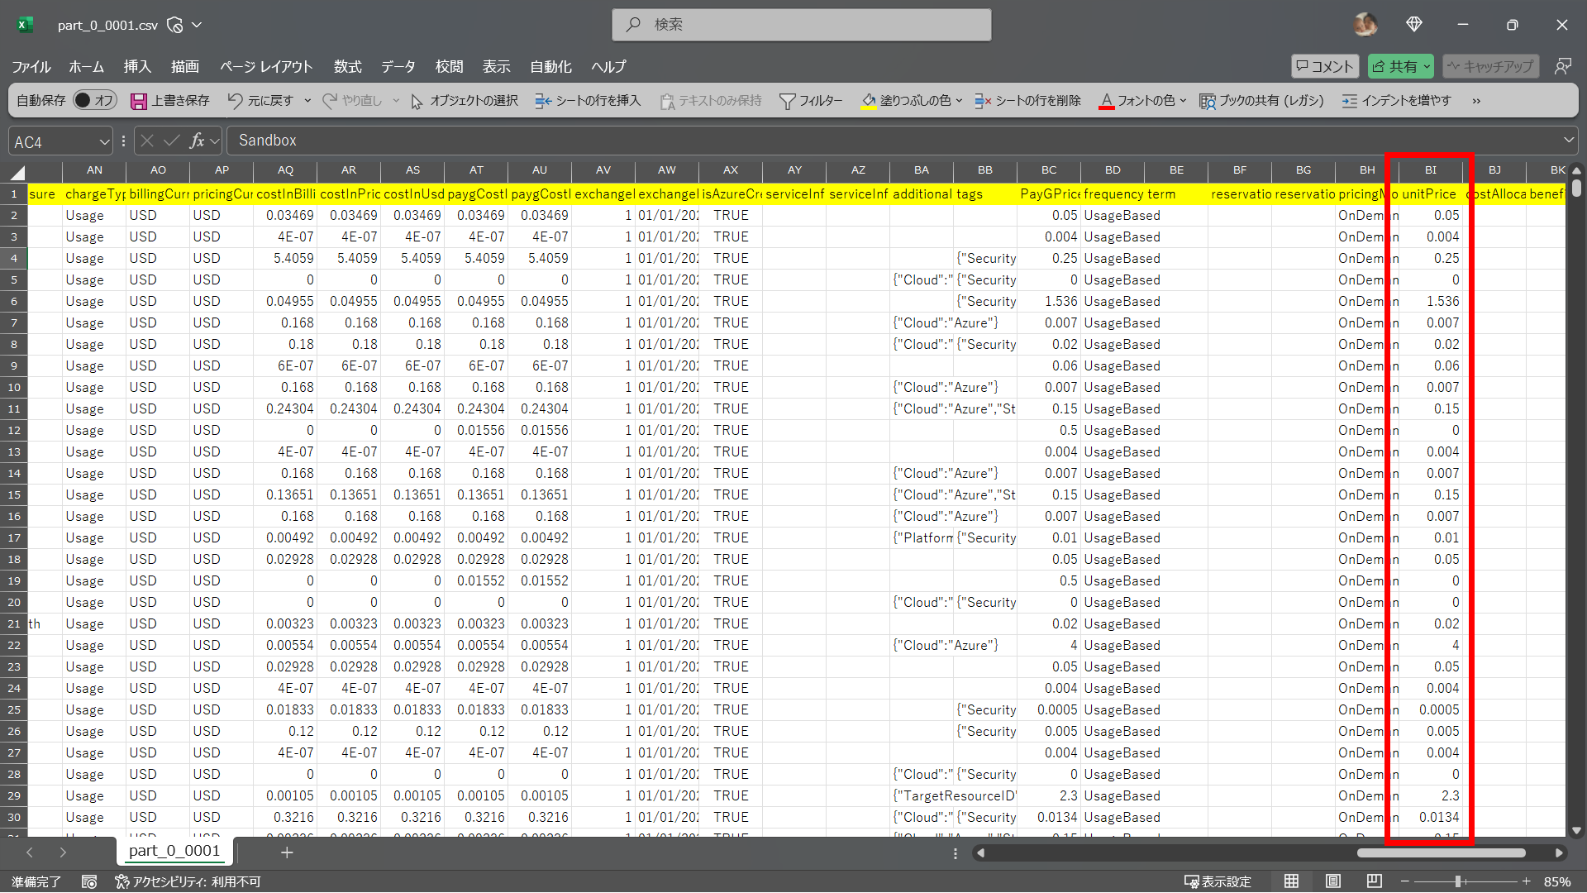
Task: Toggle 自動保存 on
Action: click(93, 99)
